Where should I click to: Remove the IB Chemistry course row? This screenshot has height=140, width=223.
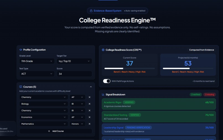pos(89,111)
